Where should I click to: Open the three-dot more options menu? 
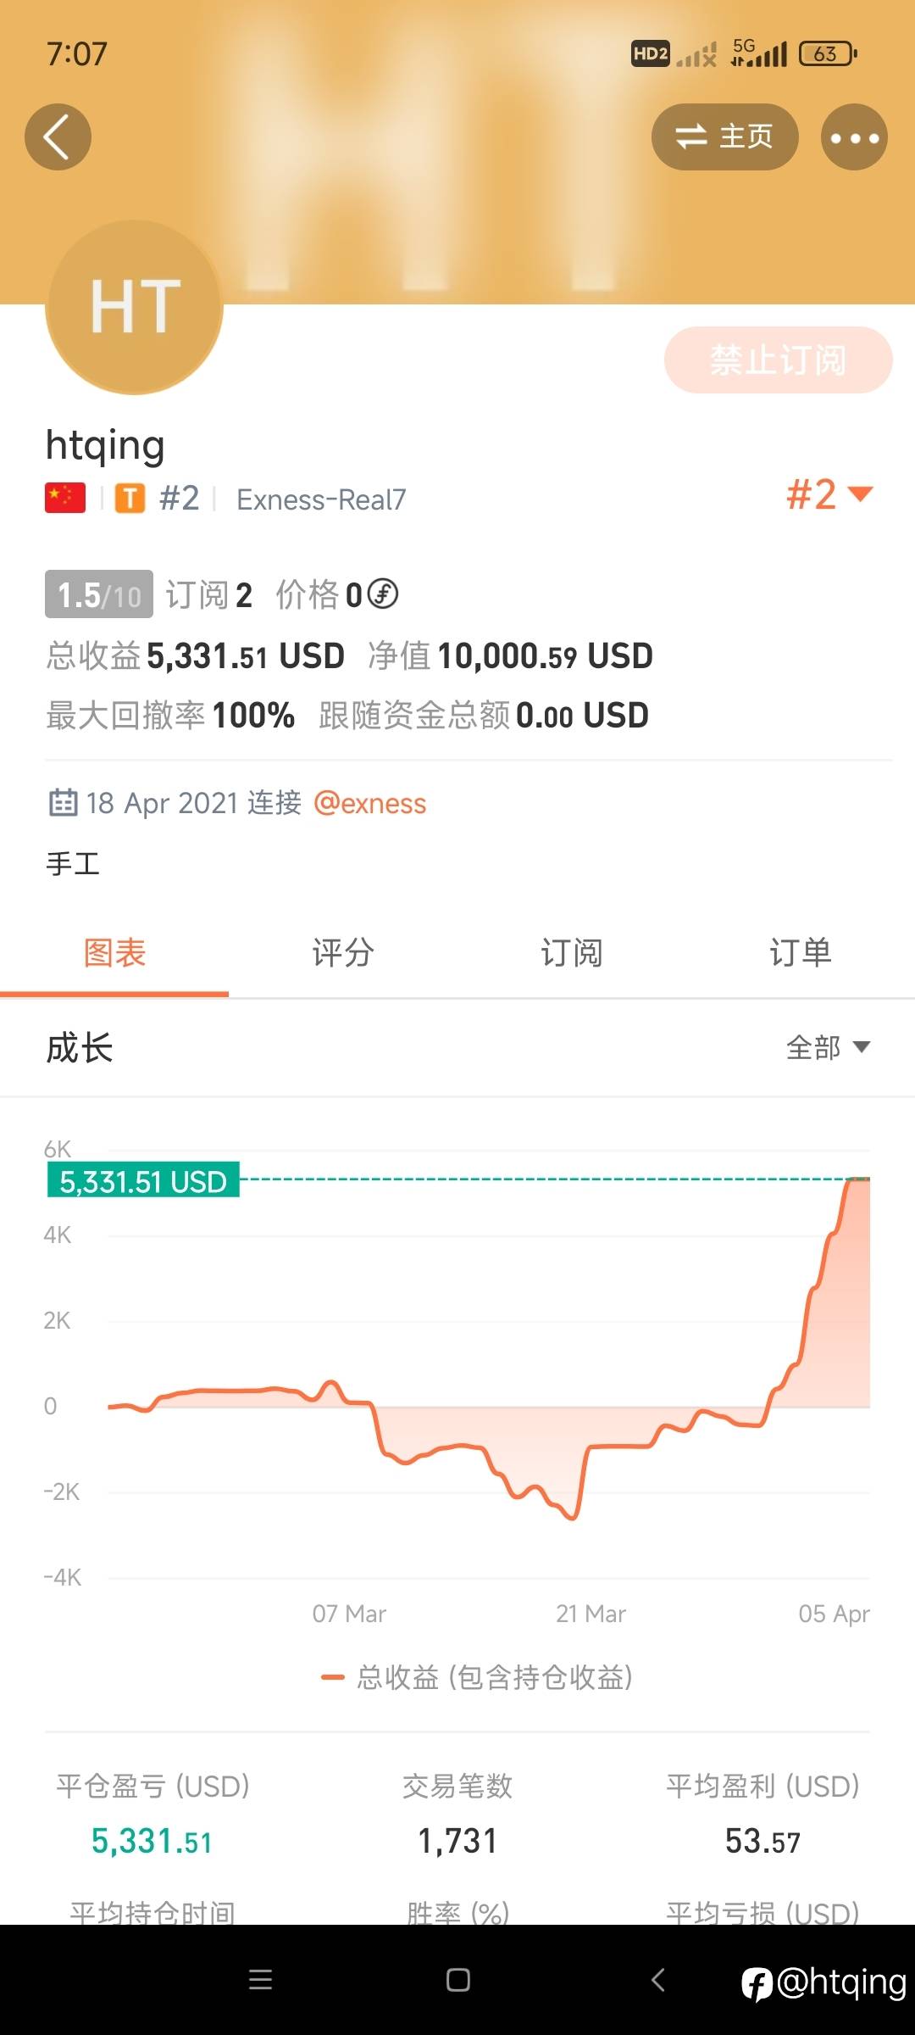click(x=854, y=137)
